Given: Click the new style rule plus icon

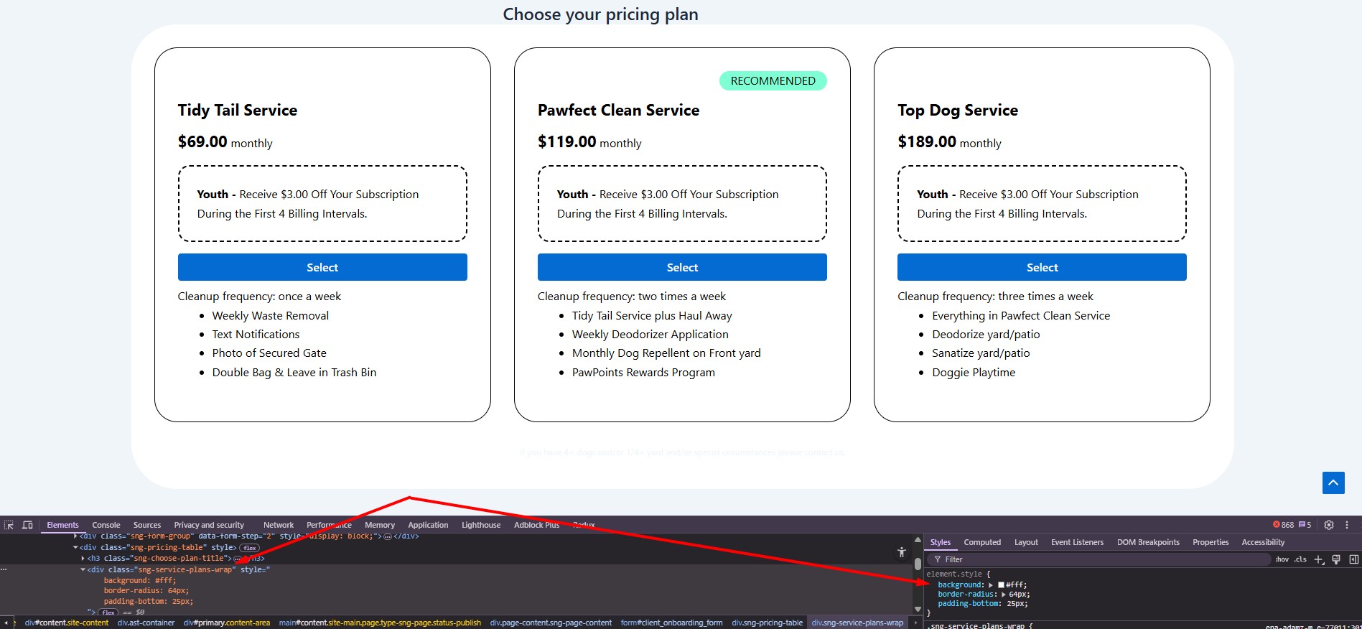Looking at the screenshot, I should click(1318, 559).
